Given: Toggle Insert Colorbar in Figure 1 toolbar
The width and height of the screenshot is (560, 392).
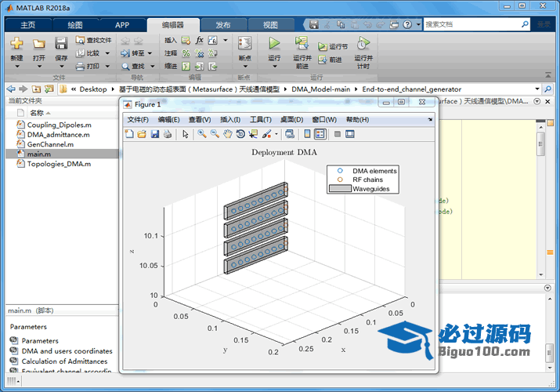Looking at the screenshot, I should click(x=307, y=134).
